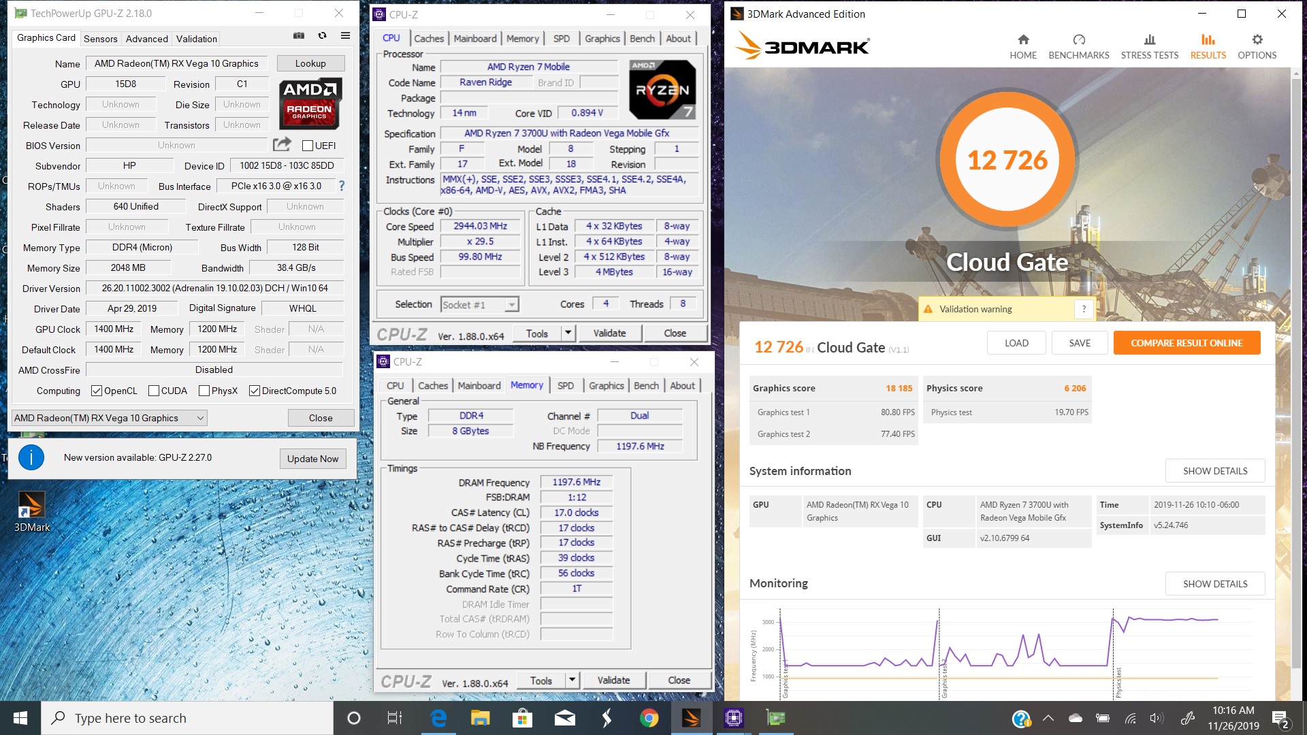
Task: Open the Mail app from taskbar
Action: (x=564, y=718)
